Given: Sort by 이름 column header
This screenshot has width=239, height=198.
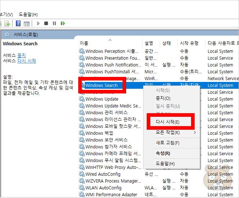Looking at the screenshot, I should [x=84, y=43].
